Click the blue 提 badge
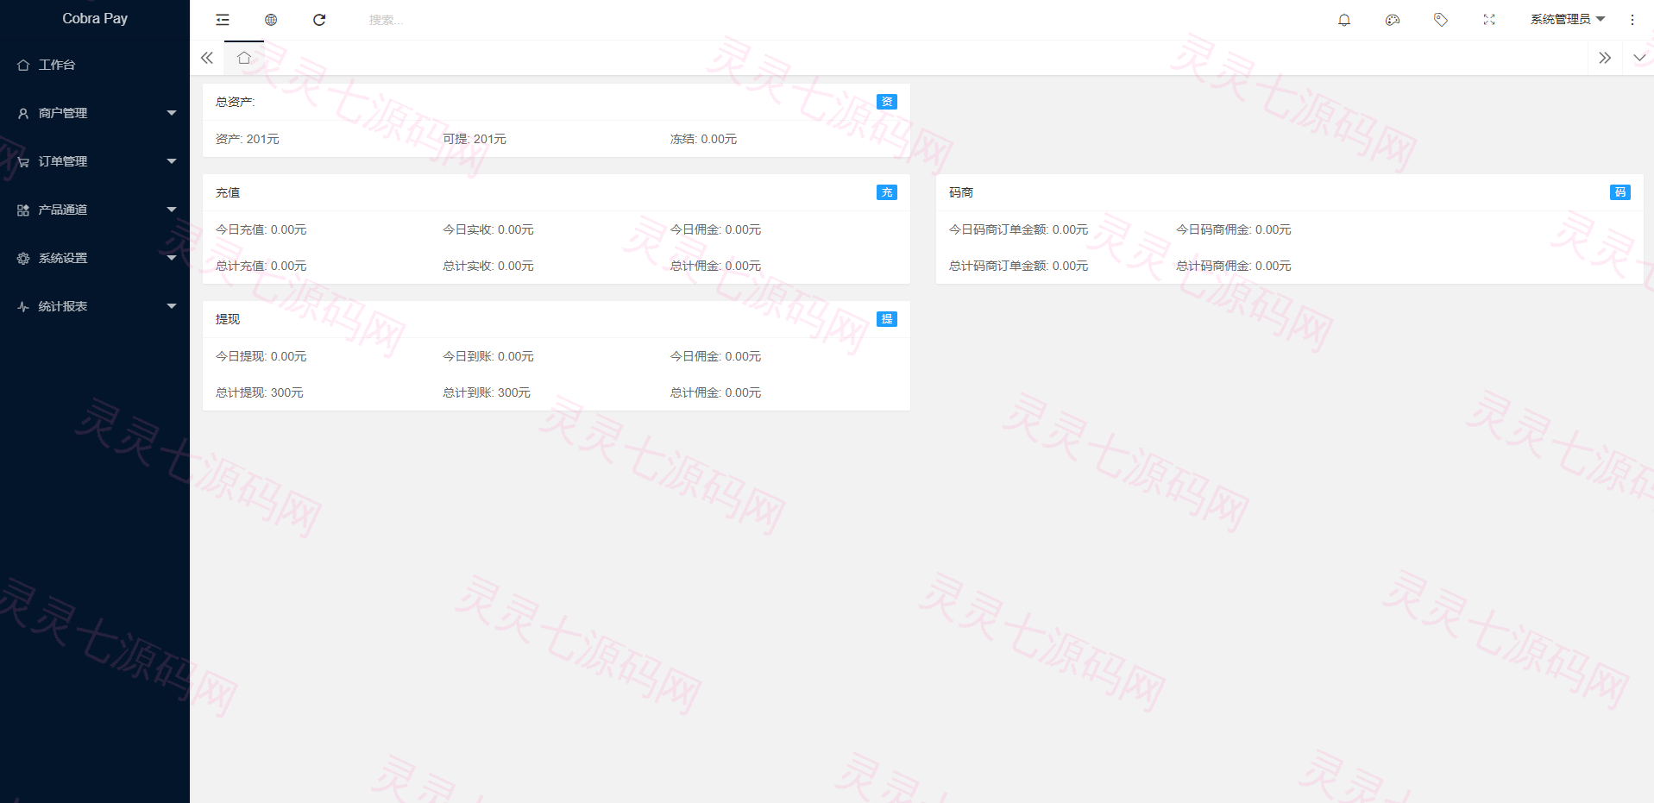Viewport: 1654px width, 803px height. click(x=887, y=319)
